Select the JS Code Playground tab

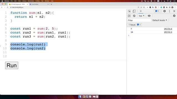click(19, 4)
